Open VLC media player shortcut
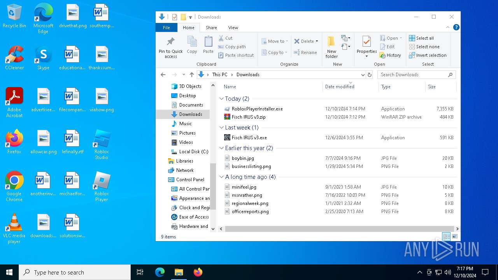 tap(14, 229)
